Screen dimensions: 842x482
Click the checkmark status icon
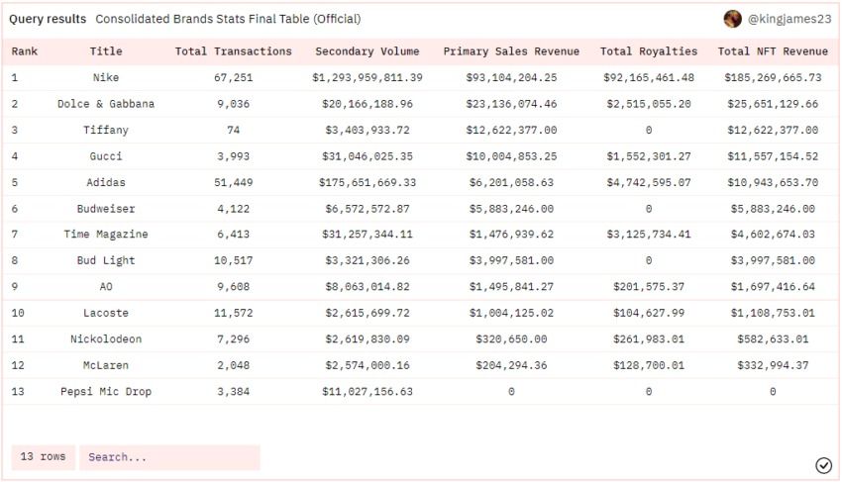point(823,465)
